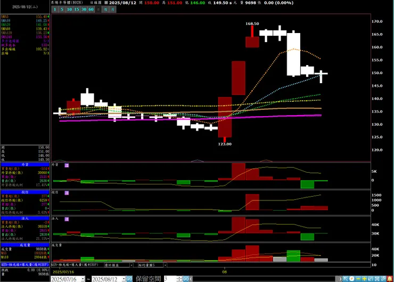Click GO button next to date range
The width and height of the screenshot is (394, 282).
(129, 279)
